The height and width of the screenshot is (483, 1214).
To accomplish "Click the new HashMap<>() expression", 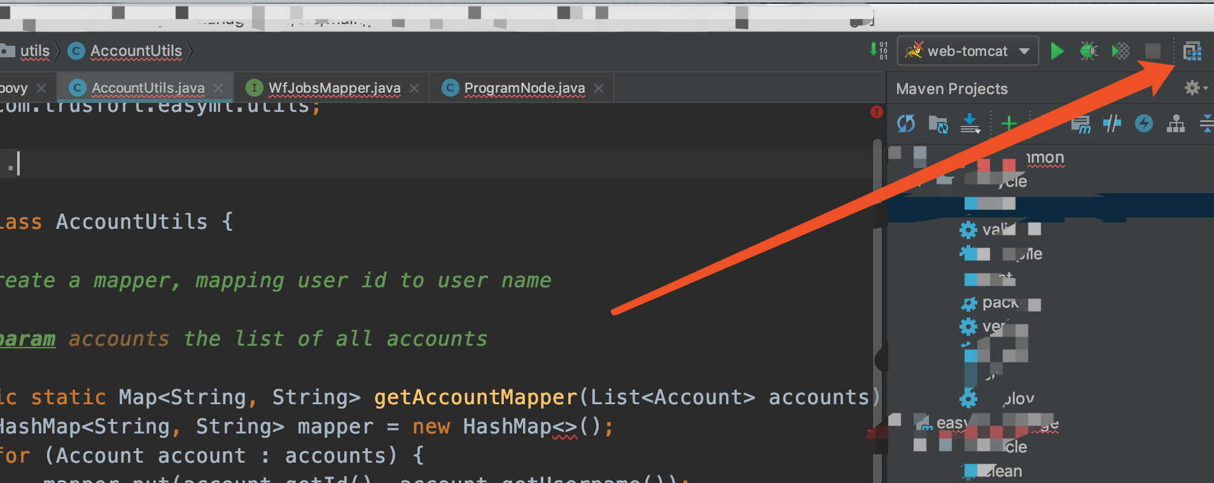I will coord(506,426).
